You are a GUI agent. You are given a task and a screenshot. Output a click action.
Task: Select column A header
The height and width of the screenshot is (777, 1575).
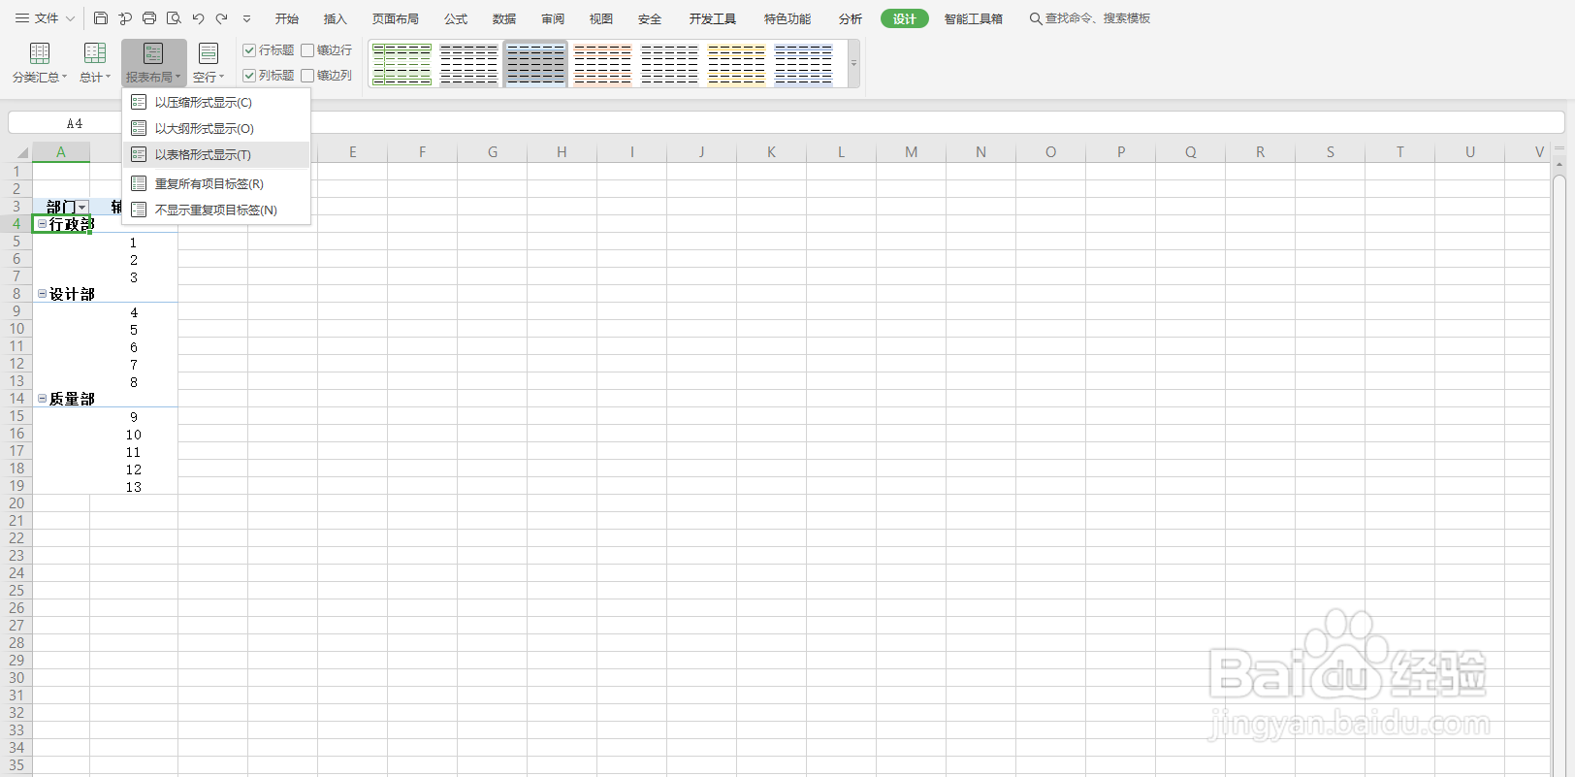61,152
